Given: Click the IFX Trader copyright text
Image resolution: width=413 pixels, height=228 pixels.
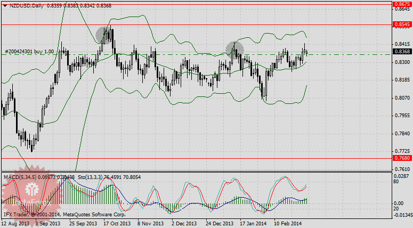Looking at the screenshot, I should [63, 214].
